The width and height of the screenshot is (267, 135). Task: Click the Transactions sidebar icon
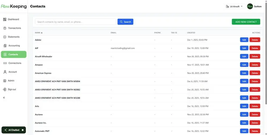click(x=5, y=28)
